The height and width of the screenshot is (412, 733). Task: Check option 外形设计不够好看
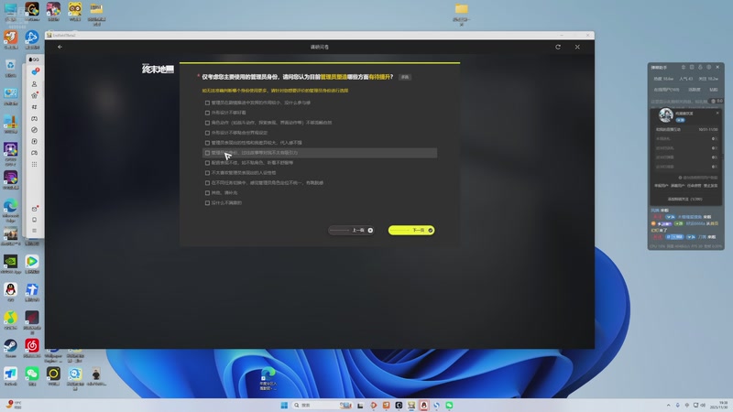point(207,113)
